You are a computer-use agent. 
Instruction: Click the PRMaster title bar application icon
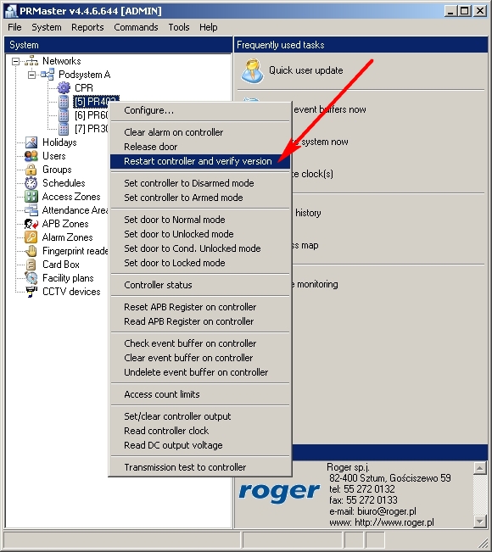tap(11, 11)
